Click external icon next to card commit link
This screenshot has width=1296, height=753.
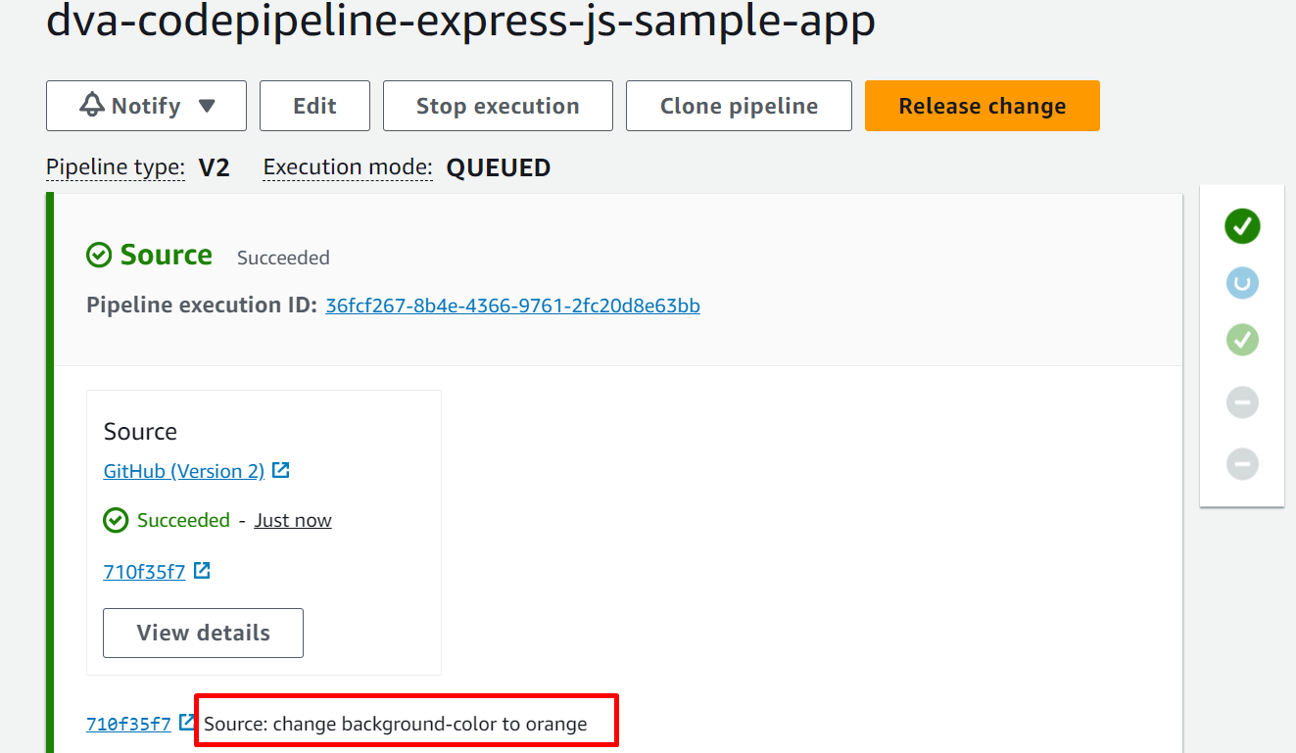(202, 570)
